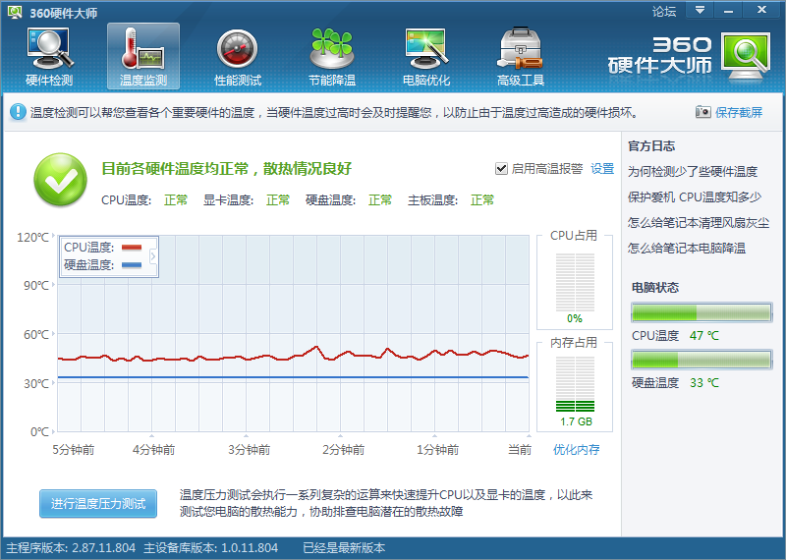Viewport: 786px width, 560px height.
Task: Click the red CPU温度 legend swatch
Action: [x=131, y=248]
